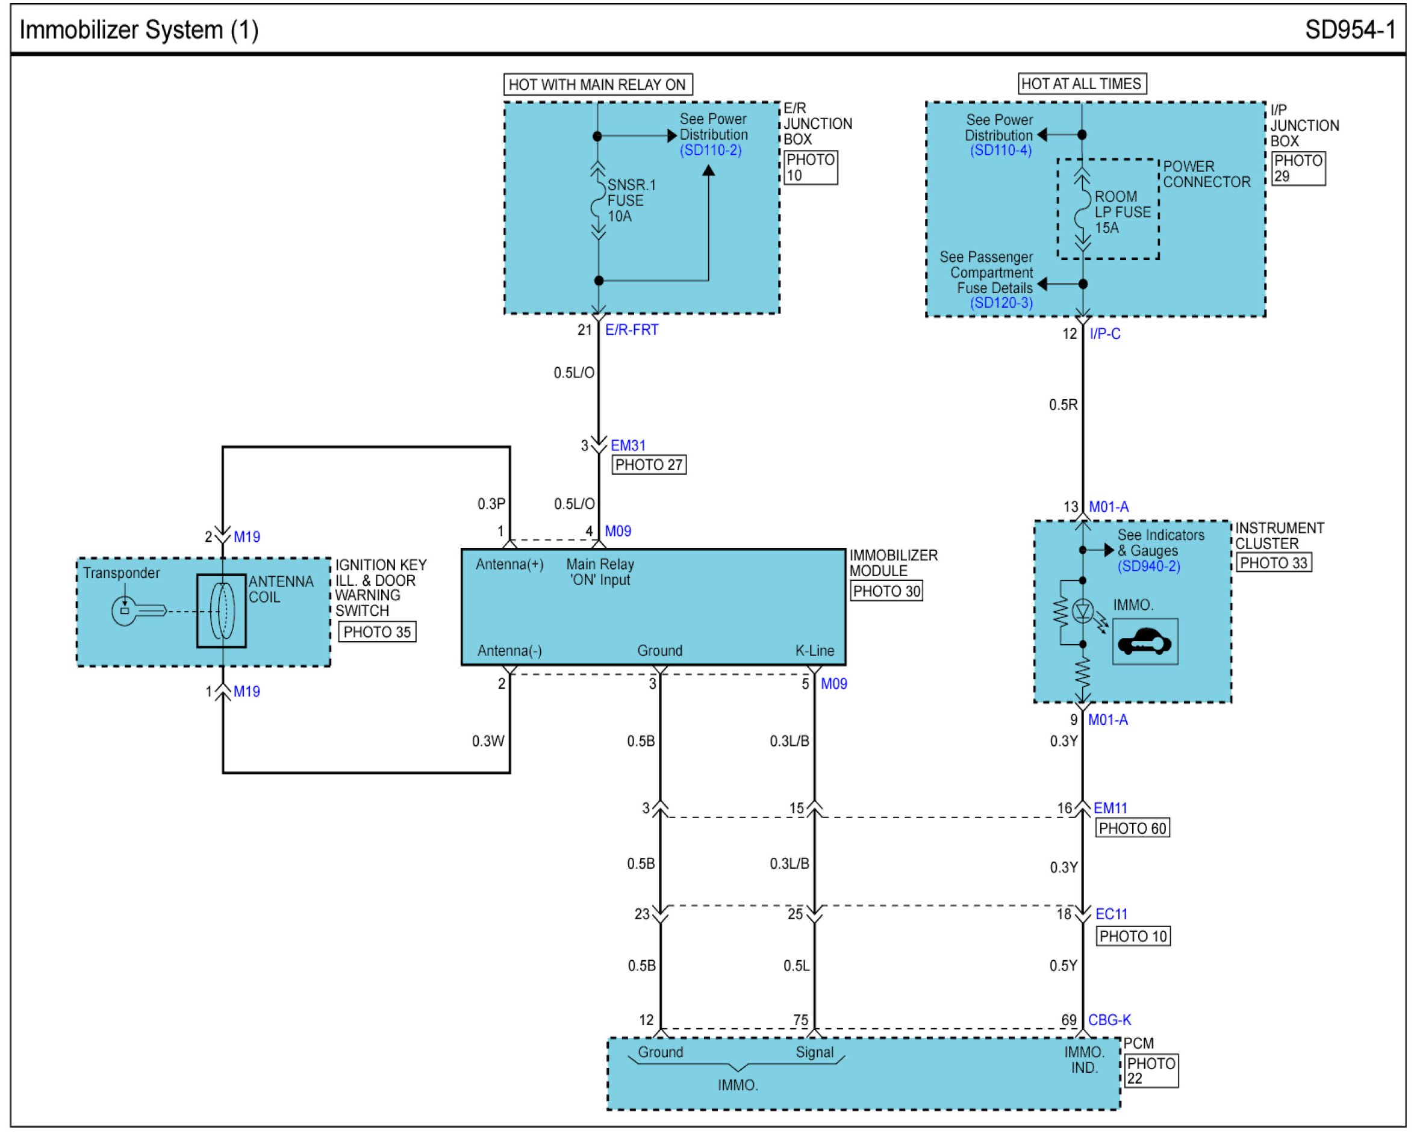Select the E/R-FRT connector label
The height and width of the screenshot is (1139, 1414).
632,330
